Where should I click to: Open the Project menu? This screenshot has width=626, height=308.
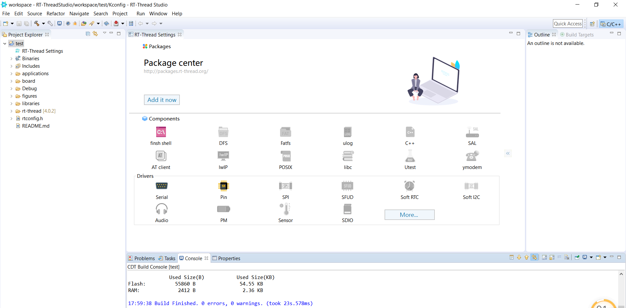[x=120, y=14]
